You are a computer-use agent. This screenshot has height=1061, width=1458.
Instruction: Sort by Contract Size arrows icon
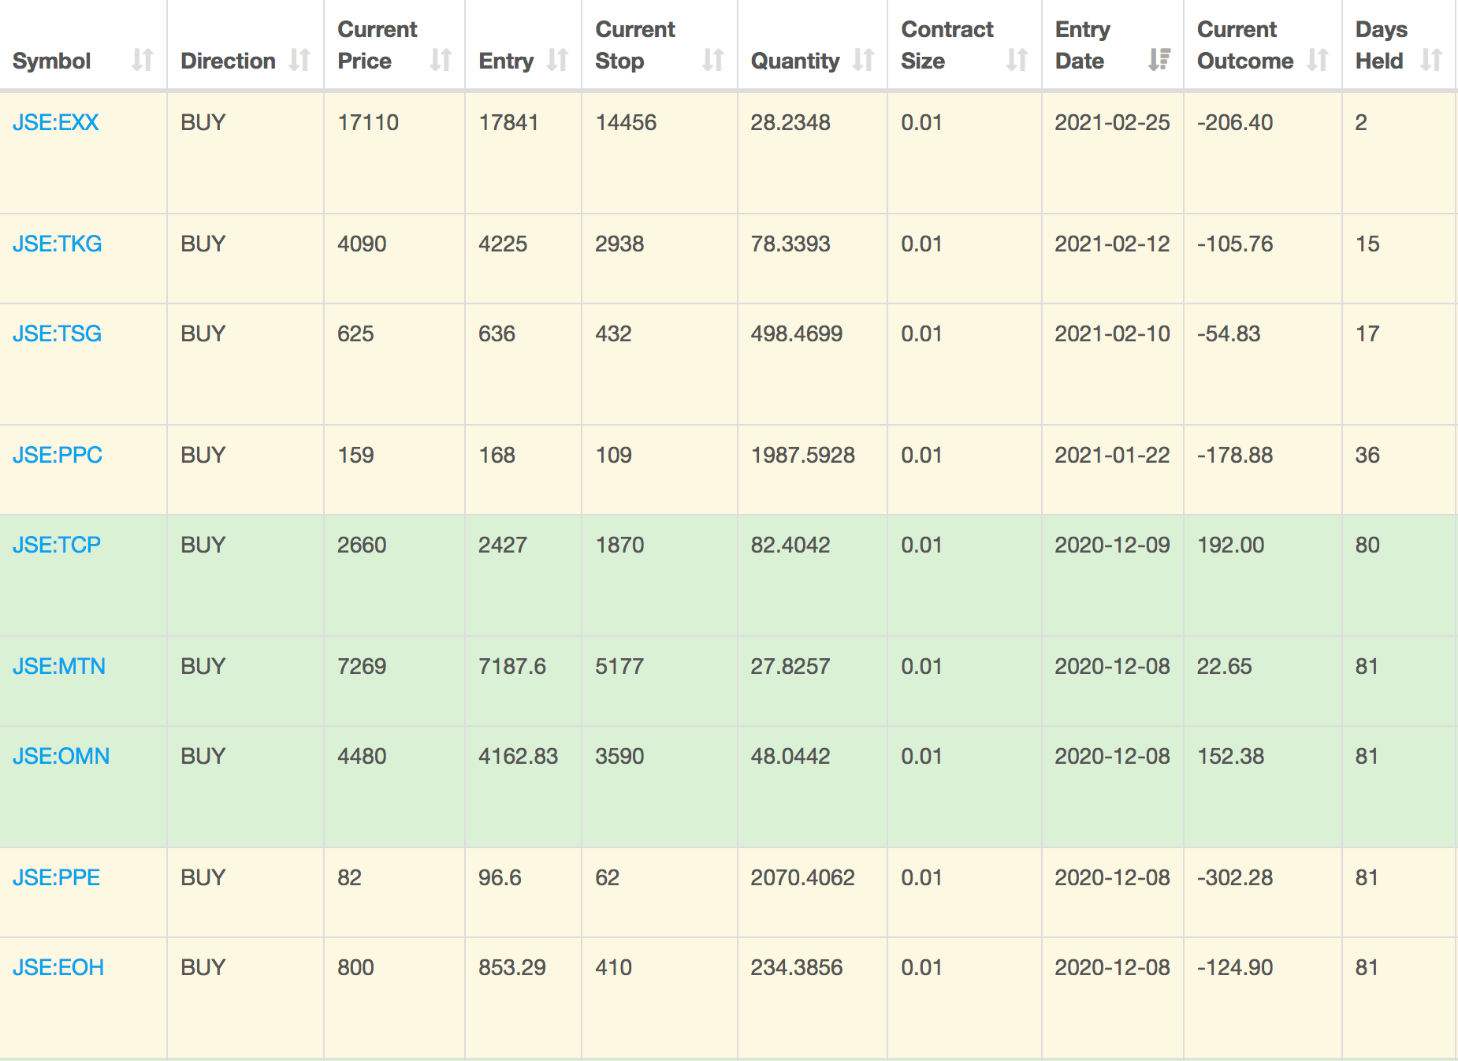(1017, 60)
